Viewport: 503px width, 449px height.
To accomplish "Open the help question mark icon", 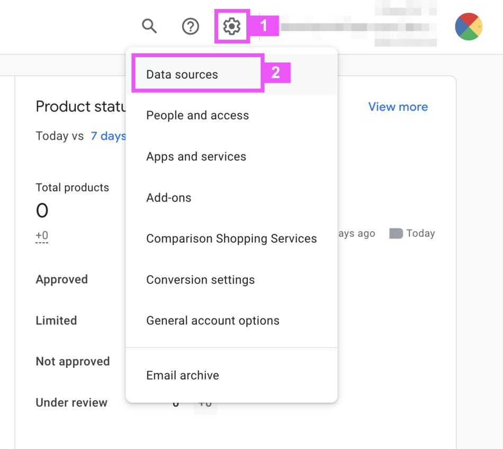I will pos(191,26).
